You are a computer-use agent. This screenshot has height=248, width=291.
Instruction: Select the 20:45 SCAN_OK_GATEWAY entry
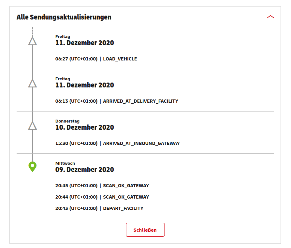click(102, 186)
